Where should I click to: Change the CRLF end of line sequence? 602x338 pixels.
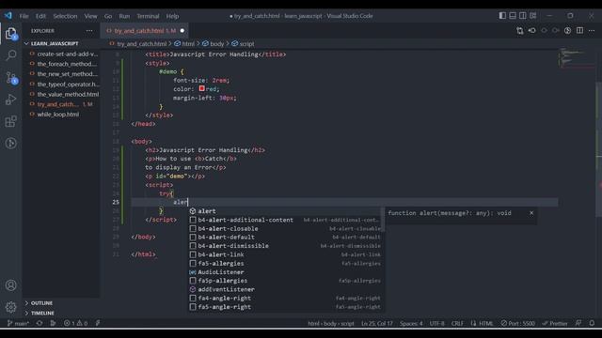(457, 323)
